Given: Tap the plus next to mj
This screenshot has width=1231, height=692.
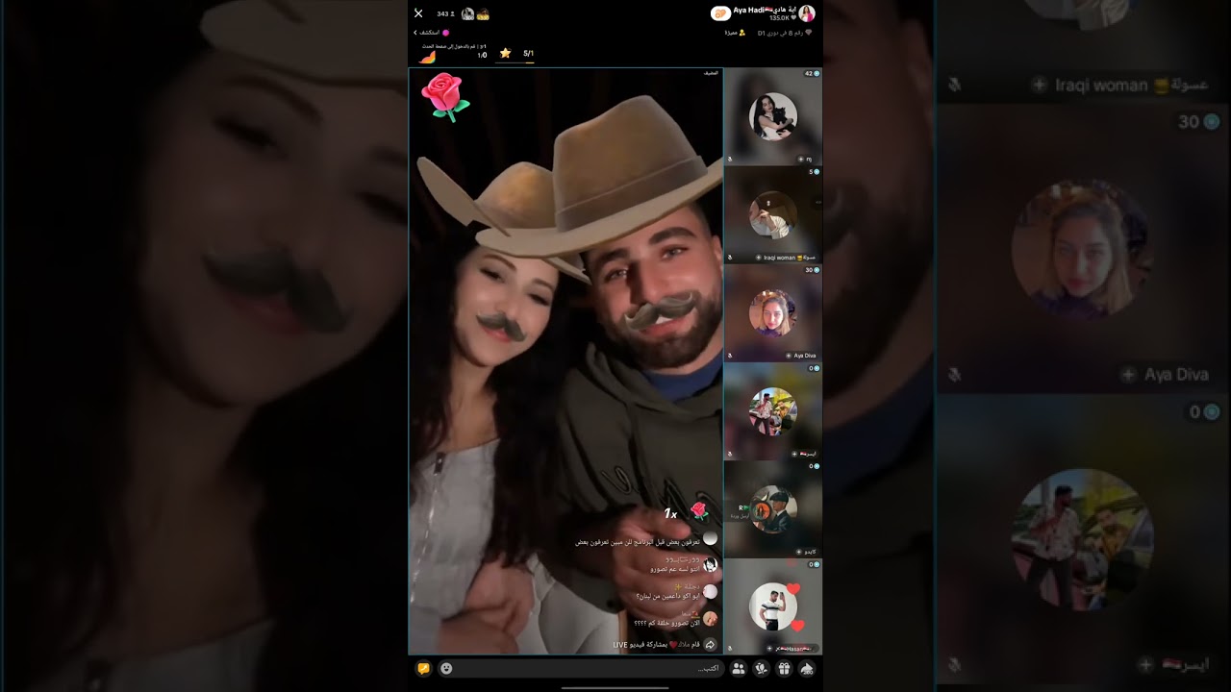Looking at the screenshot, I should click(x=800, y=159).
